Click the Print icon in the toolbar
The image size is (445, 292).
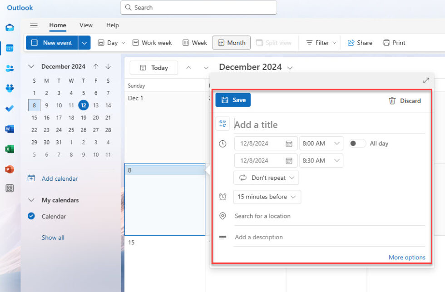coord(393,42)
